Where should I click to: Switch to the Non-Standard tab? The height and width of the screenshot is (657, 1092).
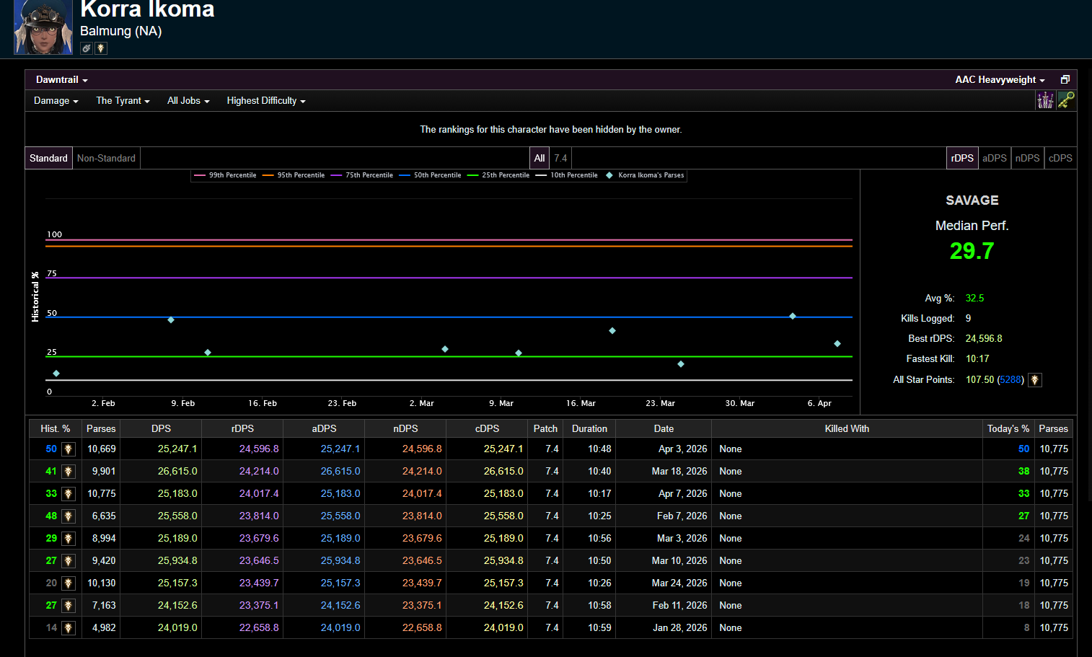click(106, 158)
